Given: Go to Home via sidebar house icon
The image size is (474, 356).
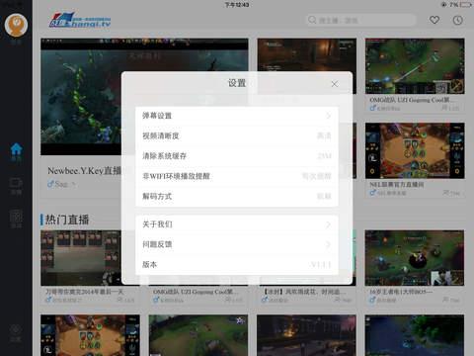Looking at the screenshot, I should click(16, 151).
